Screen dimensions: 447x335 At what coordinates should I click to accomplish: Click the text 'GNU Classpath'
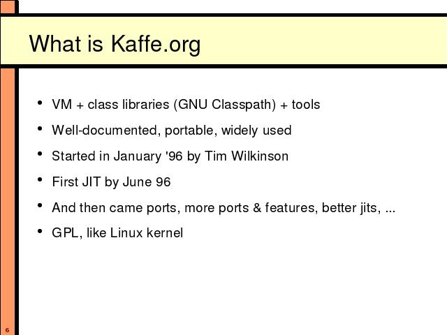pyautogui.click(x=225, y=105)
